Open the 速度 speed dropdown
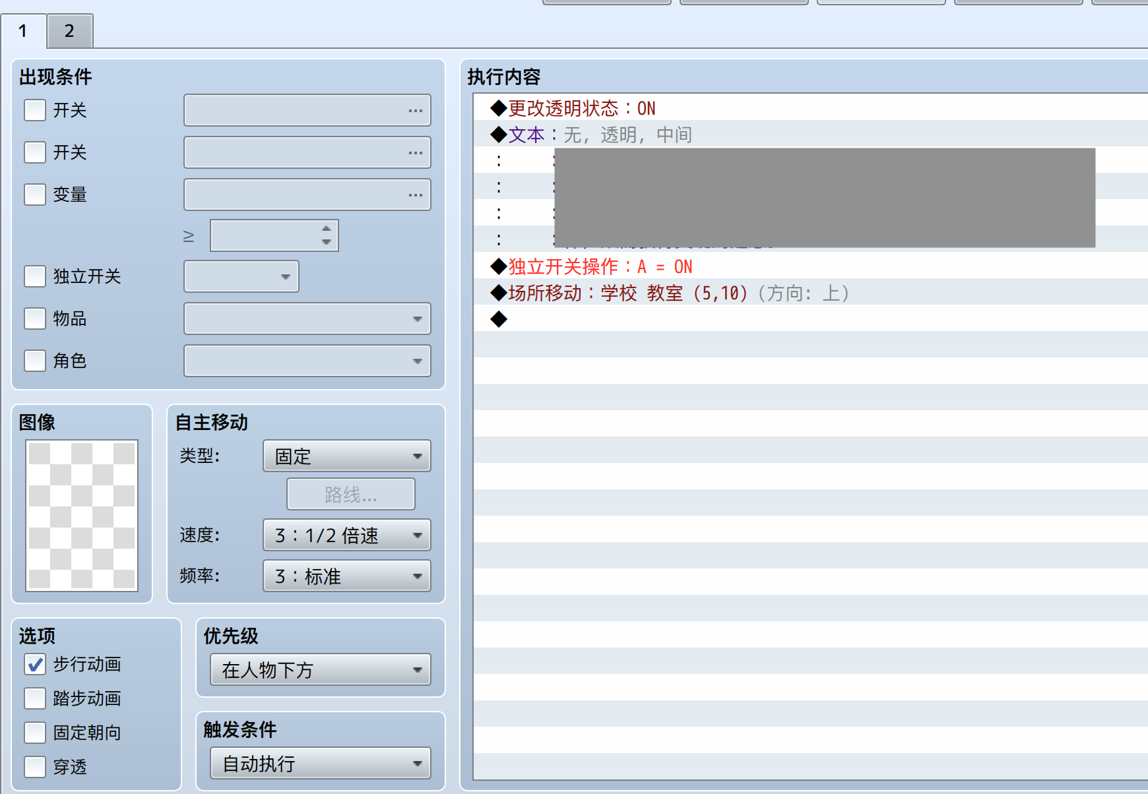The width and height of the screenshot is (1148, 794). point(347,535)
